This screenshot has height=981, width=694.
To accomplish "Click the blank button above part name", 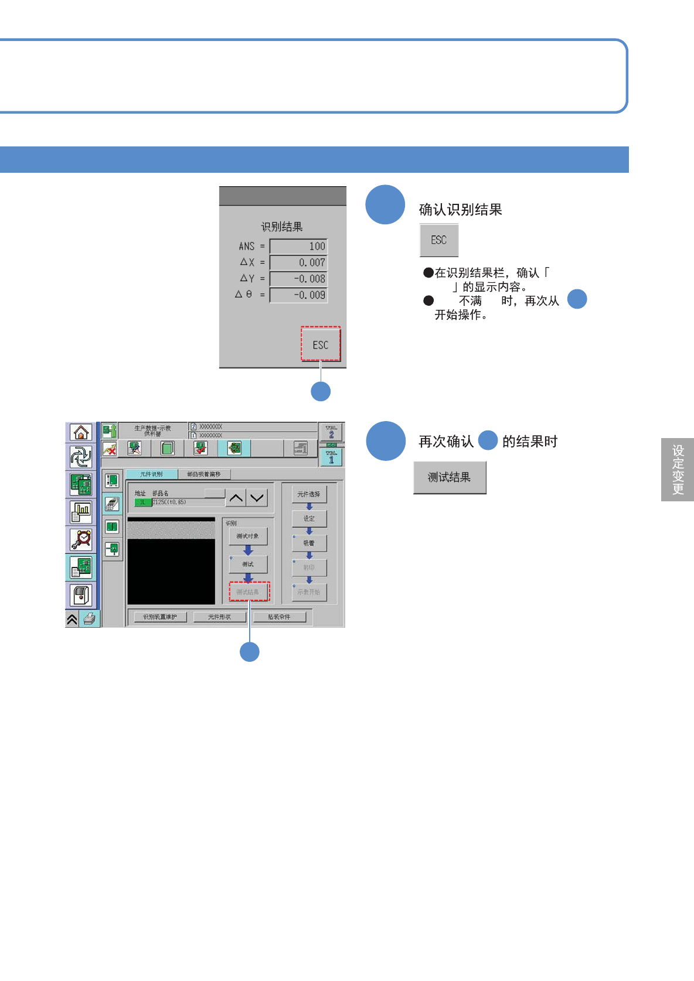I will click(x=214, y=493).
